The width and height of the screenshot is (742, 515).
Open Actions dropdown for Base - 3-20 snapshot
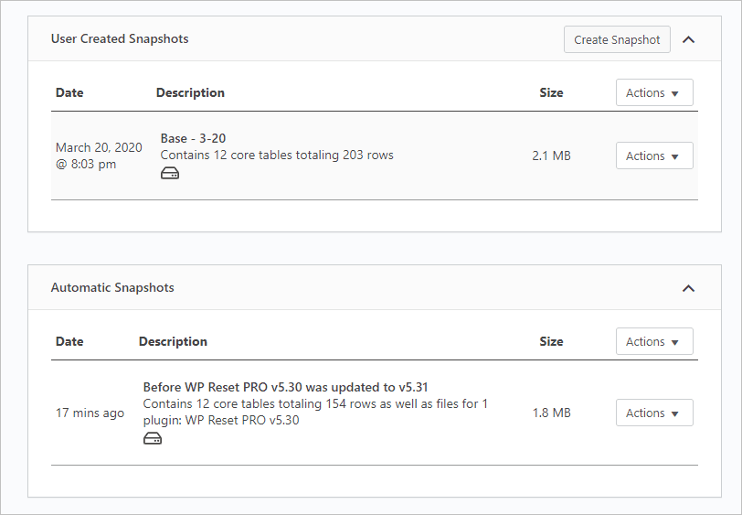pyautogui.click(x=654, y=156)
